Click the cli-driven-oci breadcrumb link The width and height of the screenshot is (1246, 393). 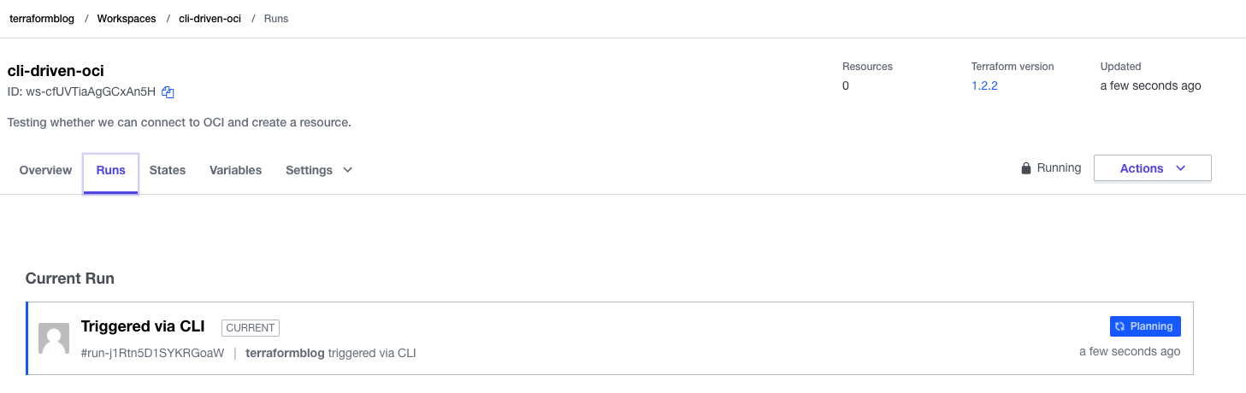[210, 18]
